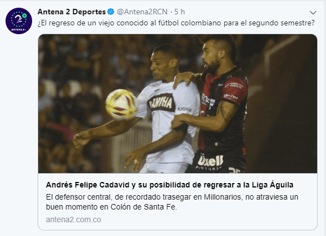Screen dimensions: 326x236
Task: Open the article preview photo
Action: 178,104
